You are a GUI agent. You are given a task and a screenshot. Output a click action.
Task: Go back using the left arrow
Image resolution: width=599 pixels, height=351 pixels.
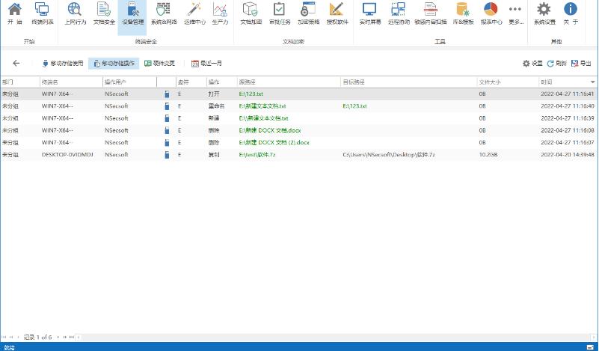[x=16, y=64]
